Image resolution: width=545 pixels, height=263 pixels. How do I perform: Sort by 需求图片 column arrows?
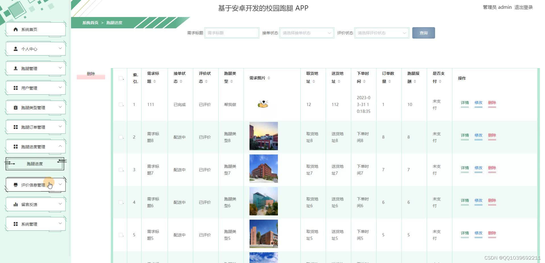pos(269,78)
